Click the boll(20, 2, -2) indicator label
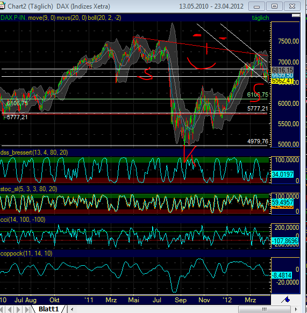Viewport: 307px width, 313px height. (104, 18)
